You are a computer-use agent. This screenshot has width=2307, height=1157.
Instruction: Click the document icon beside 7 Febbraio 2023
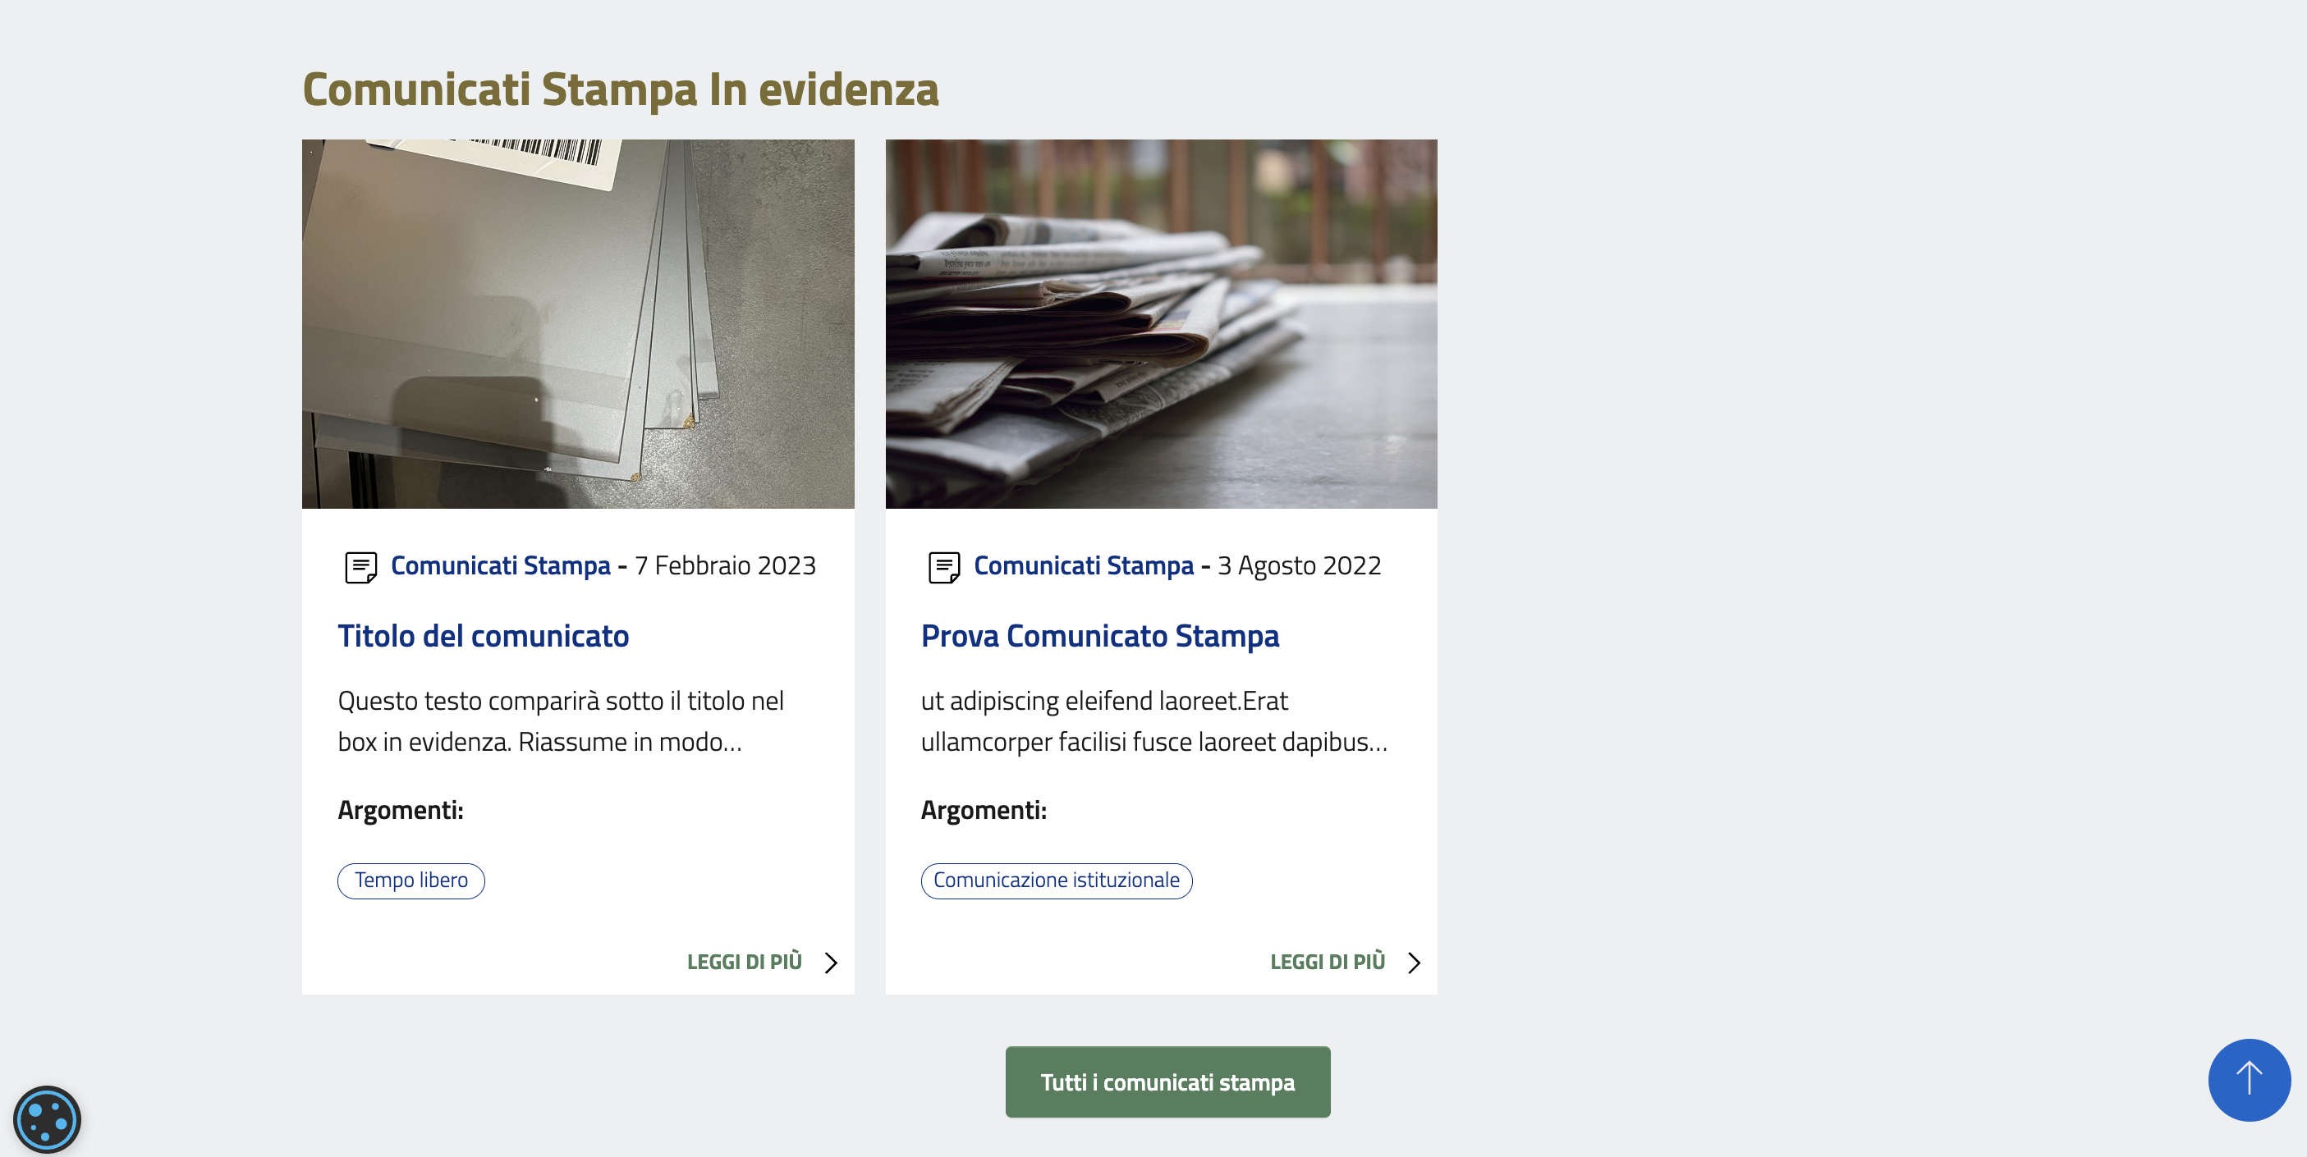(x=361, y=567)
